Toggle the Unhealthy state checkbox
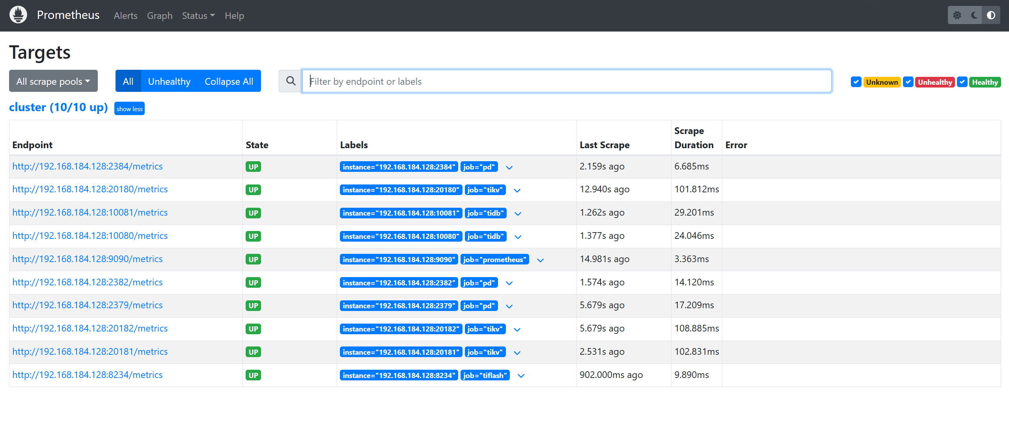Screen dimensions: 1009x432 click(908, 82)
